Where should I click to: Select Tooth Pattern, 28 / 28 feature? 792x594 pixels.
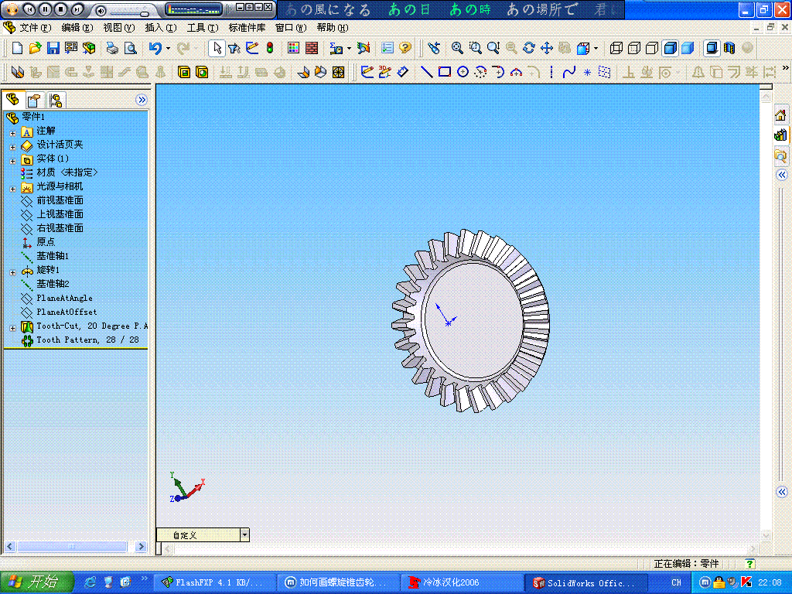pos(87,340)
